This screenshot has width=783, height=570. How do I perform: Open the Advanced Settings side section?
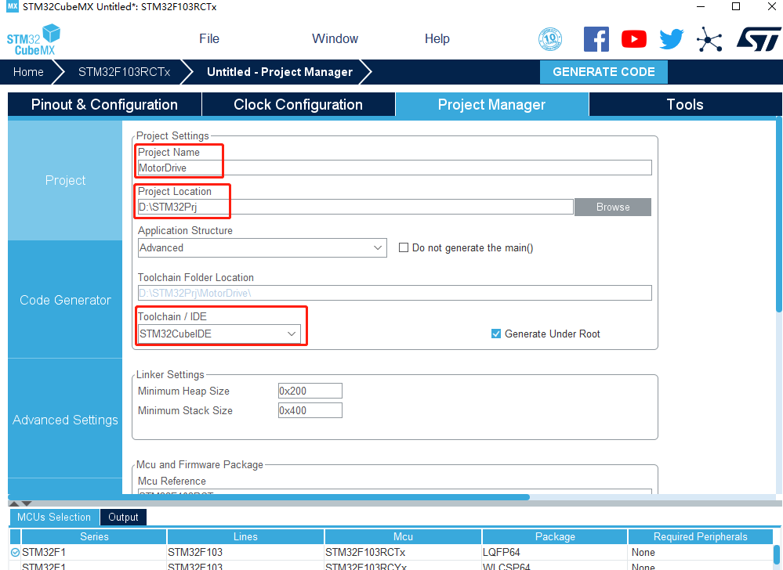(x=65, y=420)
